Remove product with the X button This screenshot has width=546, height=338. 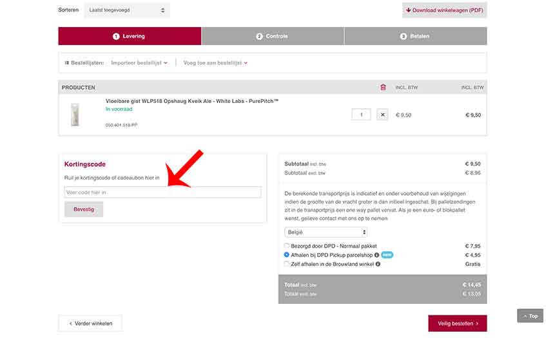pos(382,115)
